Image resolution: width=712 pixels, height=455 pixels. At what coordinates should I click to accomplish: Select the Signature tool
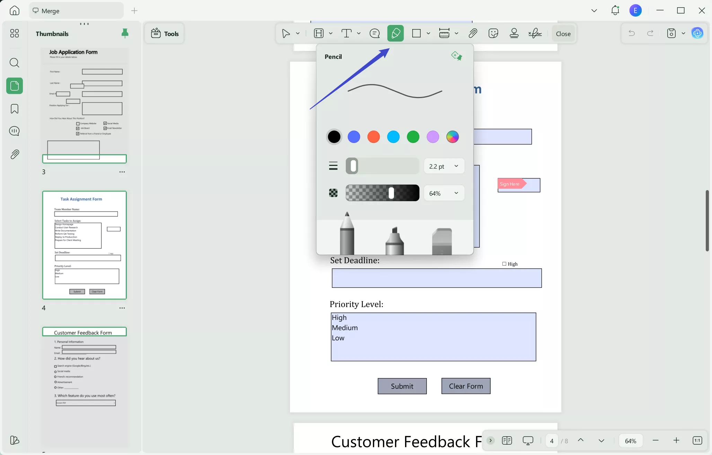click(535, 33)
